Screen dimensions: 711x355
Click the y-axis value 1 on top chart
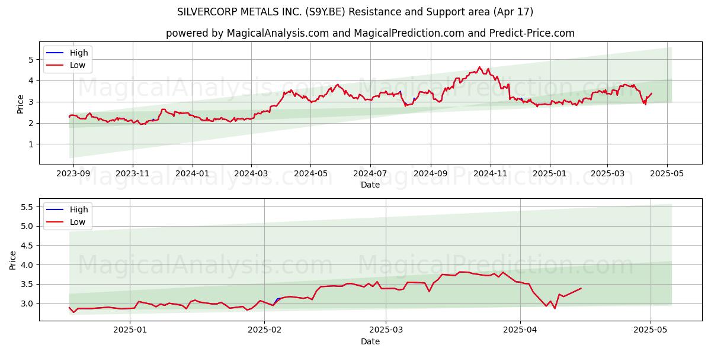(32, 144)
